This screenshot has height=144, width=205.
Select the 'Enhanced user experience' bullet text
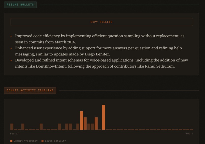click(x=98, y=51)
